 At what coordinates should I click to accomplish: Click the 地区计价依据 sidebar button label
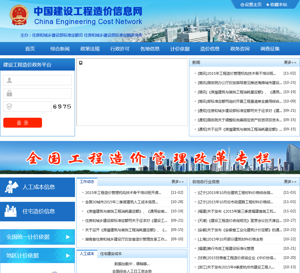pyautogui.click(x=22, y=256)
